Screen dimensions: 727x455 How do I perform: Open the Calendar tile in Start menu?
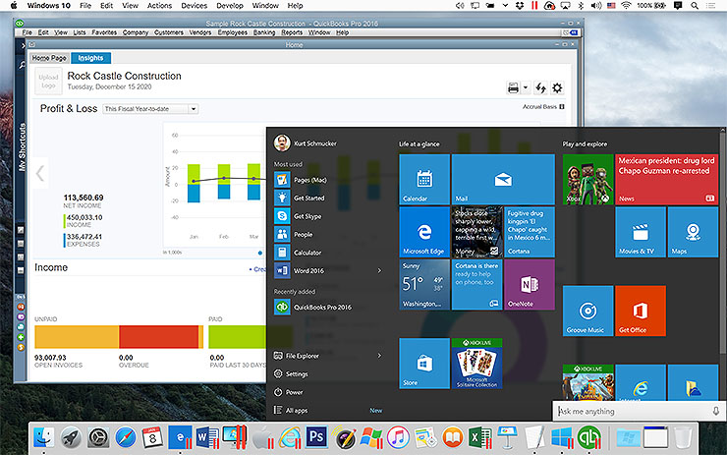pyautogui.click(x=423, y=179)
